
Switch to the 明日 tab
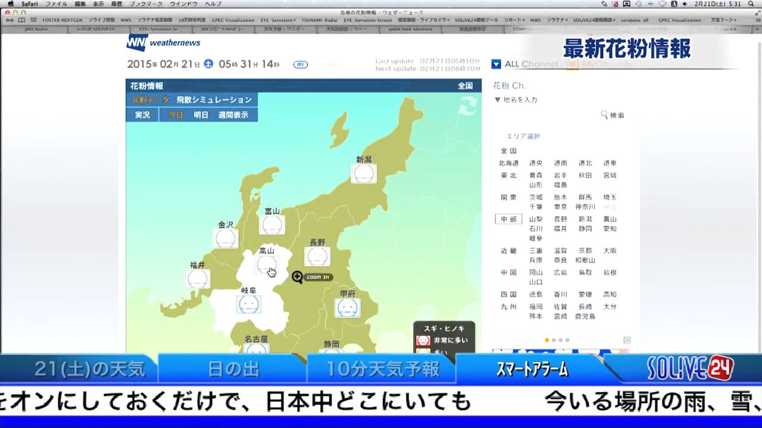[x=201, y=115]
